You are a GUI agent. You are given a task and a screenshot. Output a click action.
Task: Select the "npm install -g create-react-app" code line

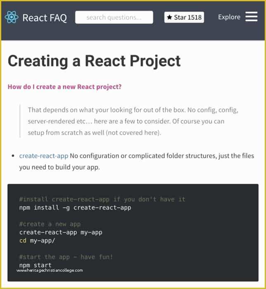coord(75,208)
